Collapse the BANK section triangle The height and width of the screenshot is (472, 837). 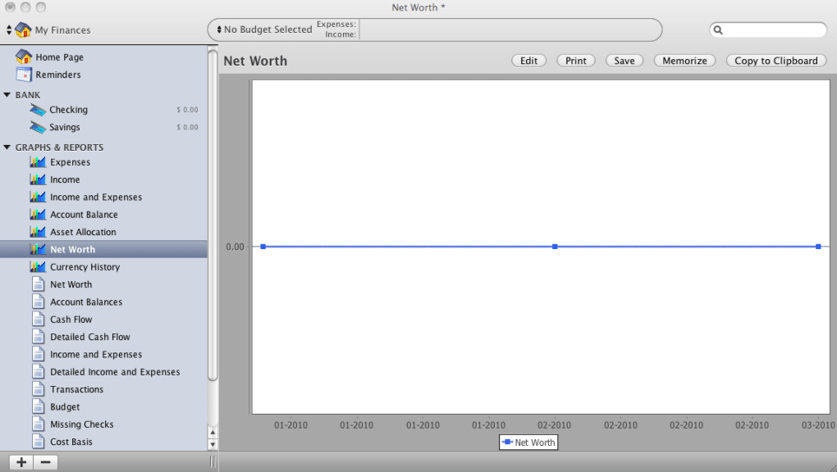[x=7, y=95]
